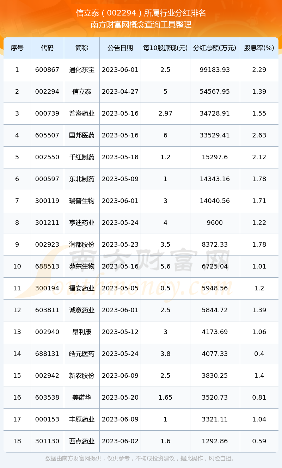Click the 分红总额(万元) column header
This screenshot has height=468, width=282.
tap(215, 48)
